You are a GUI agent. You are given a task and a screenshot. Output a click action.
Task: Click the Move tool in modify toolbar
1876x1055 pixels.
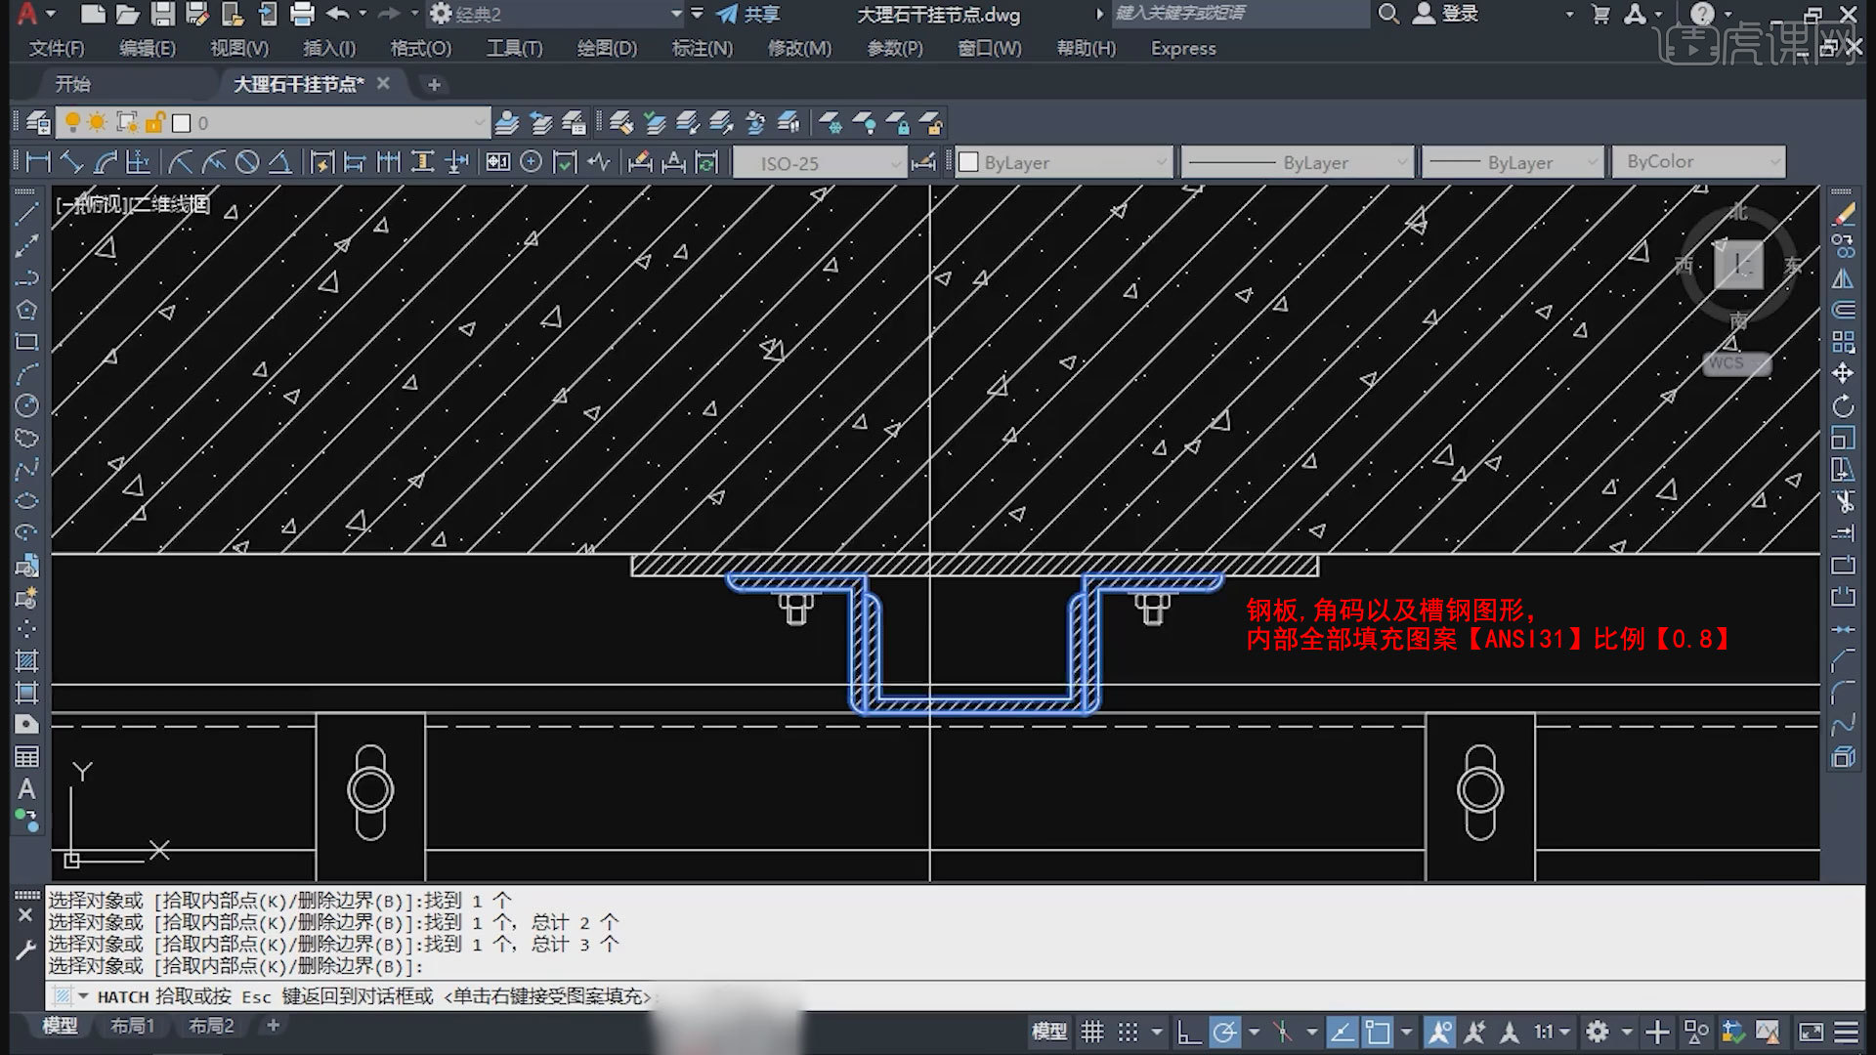1843,373
